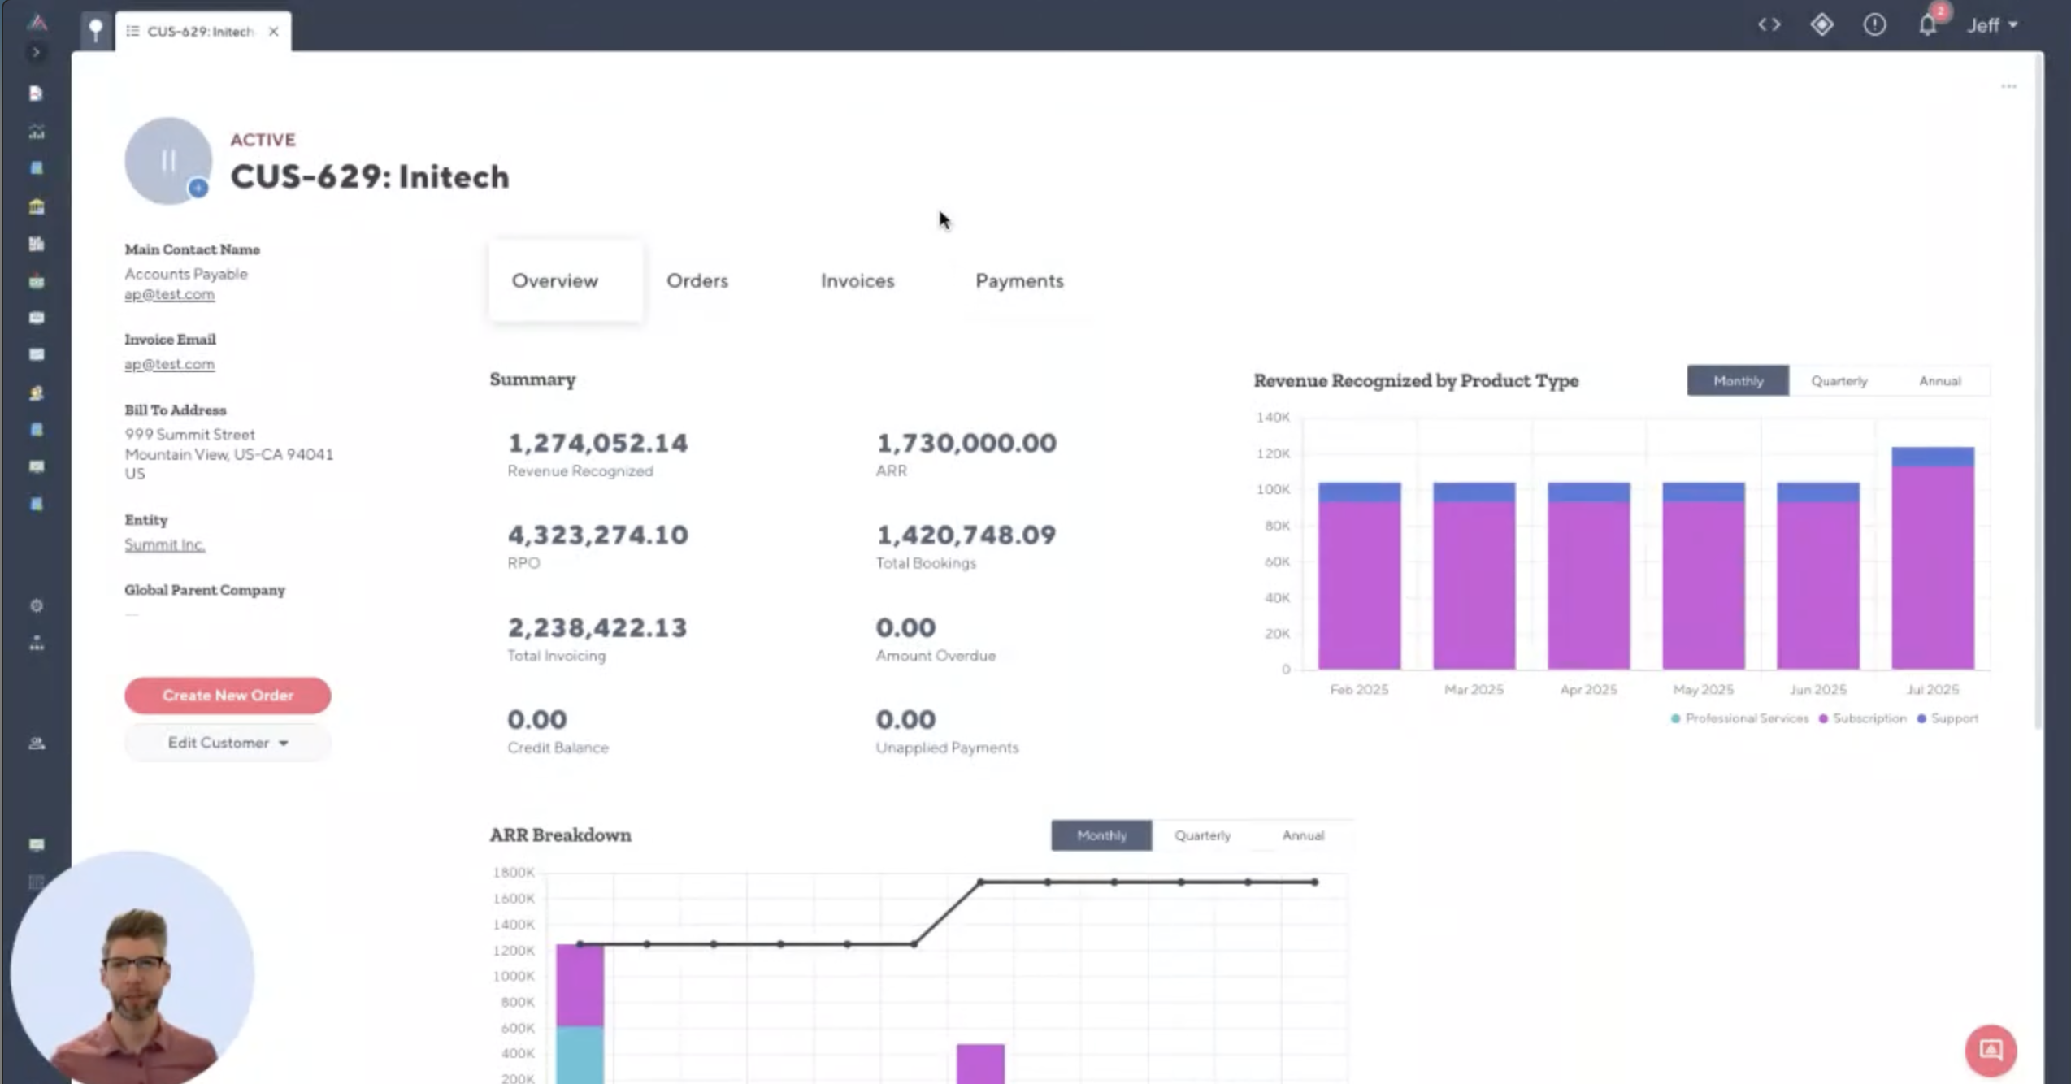Set revenue chart to Monthly
2071x1084 pixels.
pos(1738,380)
